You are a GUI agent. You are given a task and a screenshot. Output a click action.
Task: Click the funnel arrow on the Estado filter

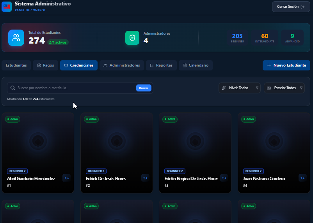301,88
